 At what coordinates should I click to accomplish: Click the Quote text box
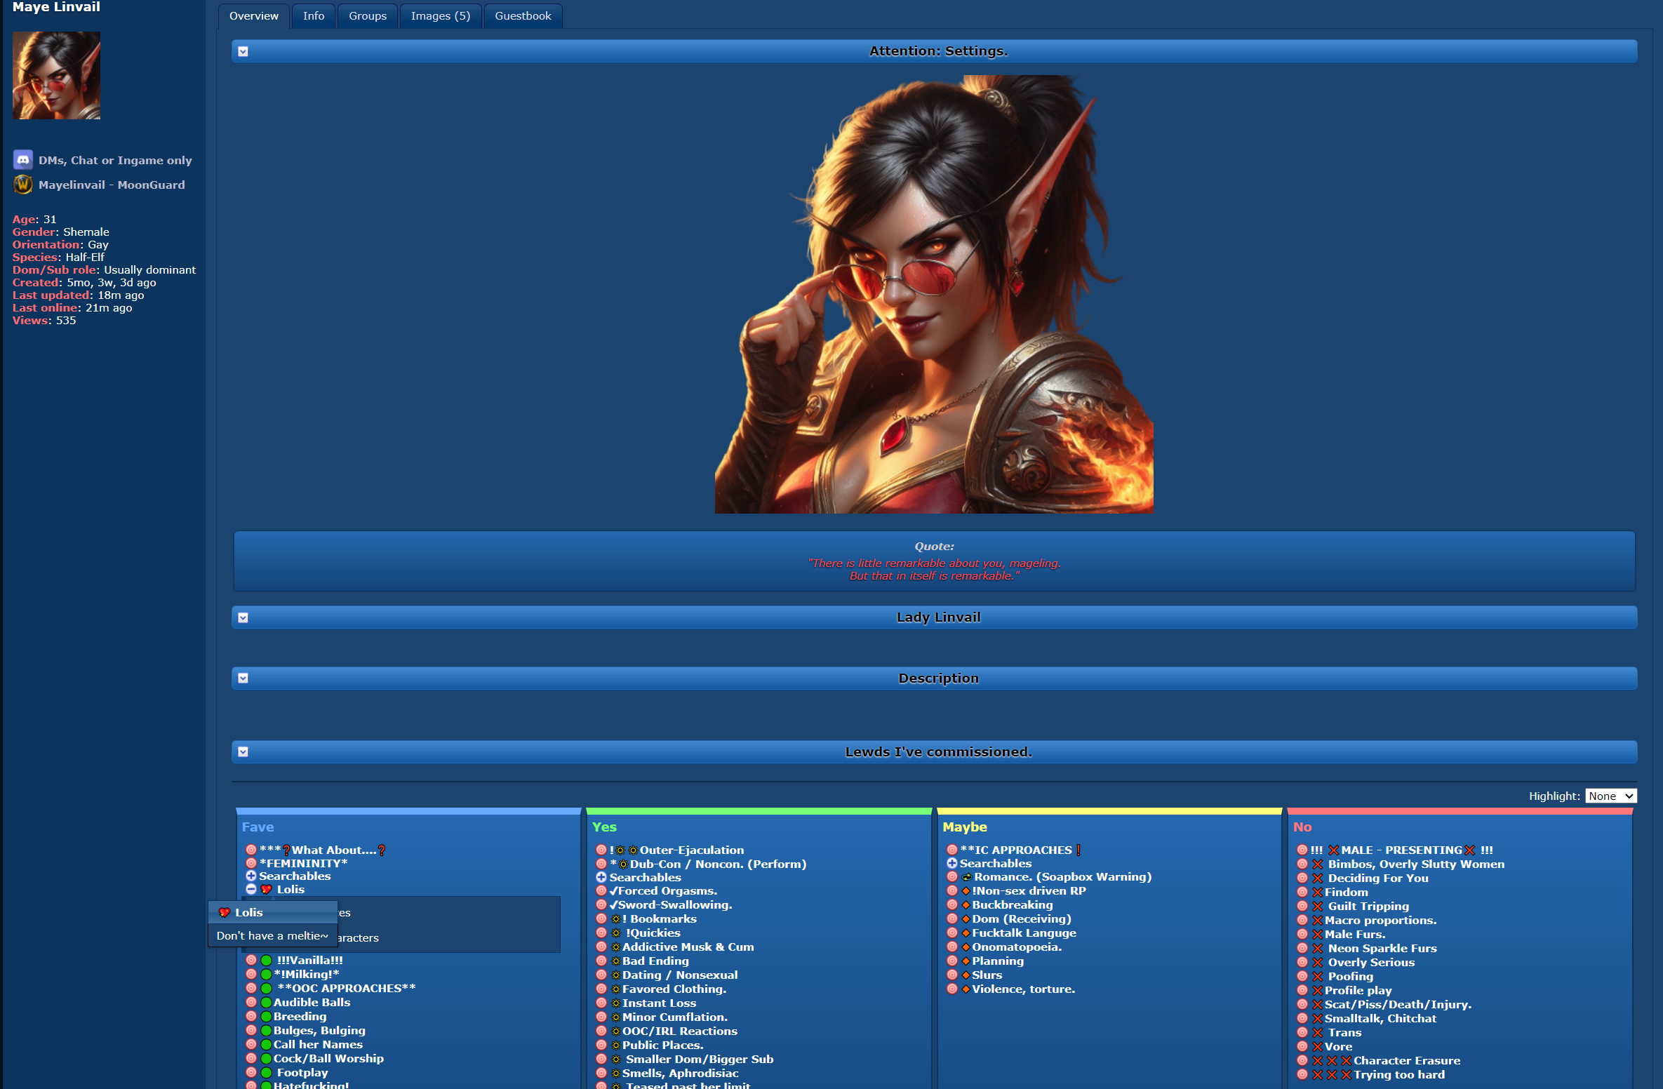coord(934,561)
